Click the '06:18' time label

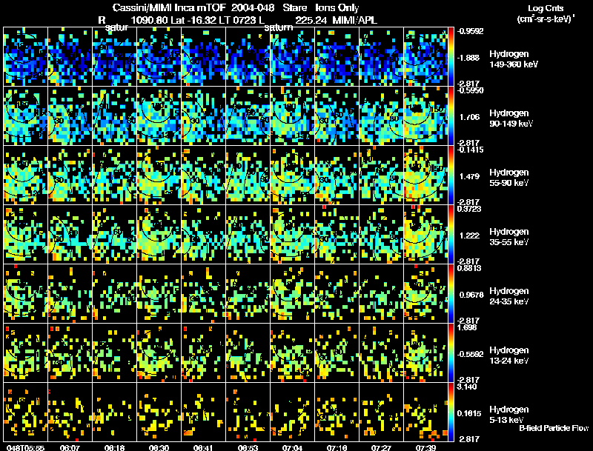pos(115,448)
